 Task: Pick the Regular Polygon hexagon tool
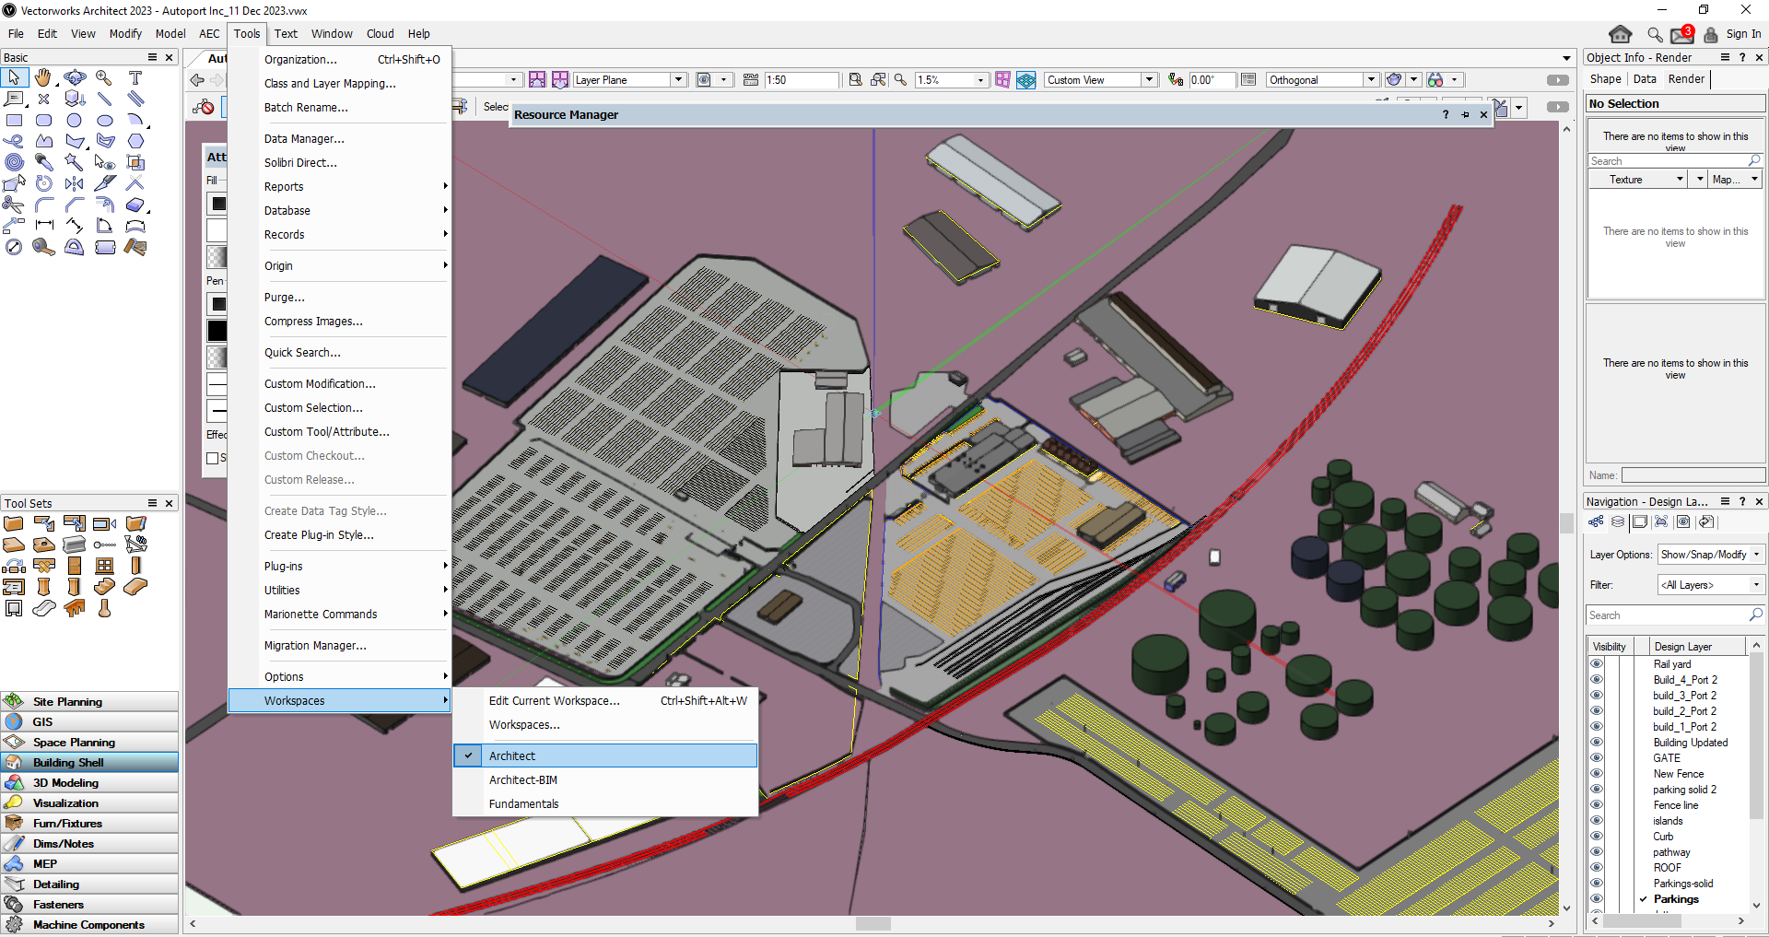[135, 141]
